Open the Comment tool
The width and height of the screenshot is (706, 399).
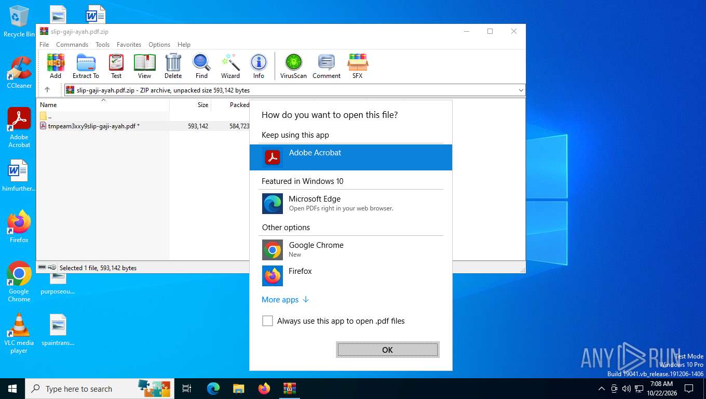(x=327, y=66)
